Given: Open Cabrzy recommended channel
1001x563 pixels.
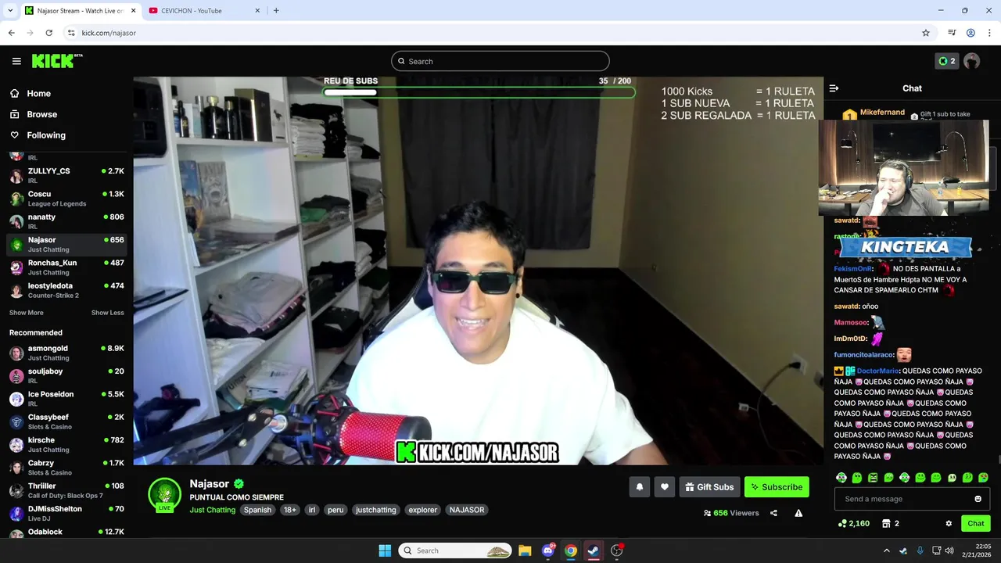Looking at the screenshot, I should [66, 468].
